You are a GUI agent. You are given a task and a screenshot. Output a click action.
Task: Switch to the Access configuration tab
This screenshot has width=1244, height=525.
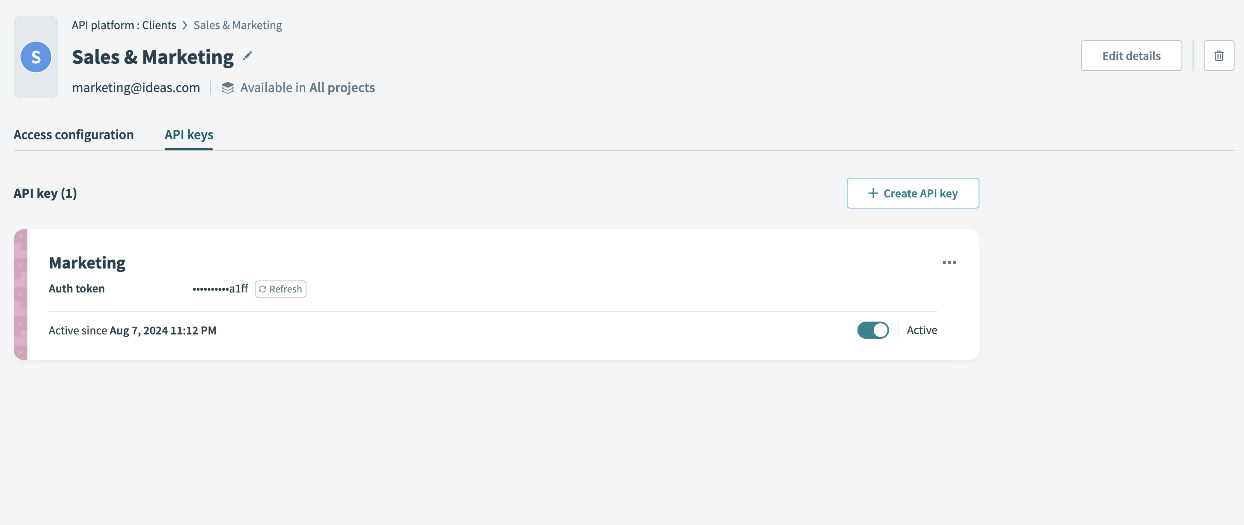73,134
